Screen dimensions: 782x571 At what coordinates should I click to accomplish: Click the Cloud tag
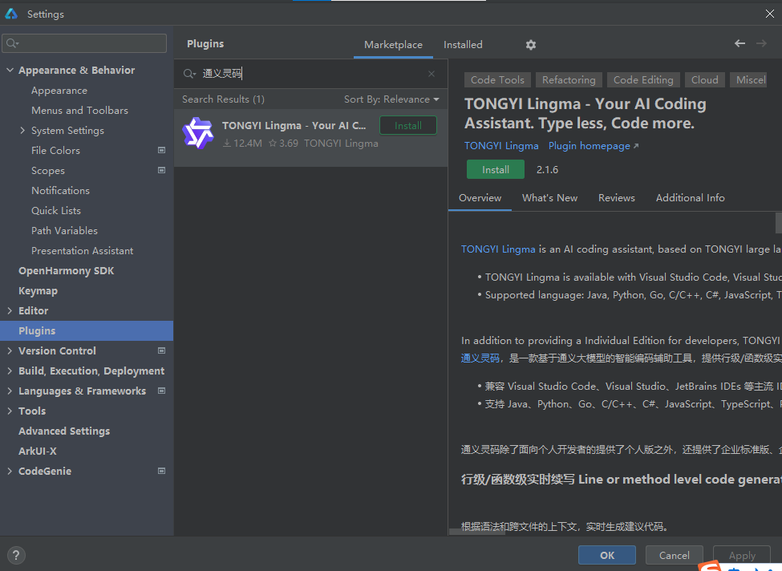tap(705, 79)
